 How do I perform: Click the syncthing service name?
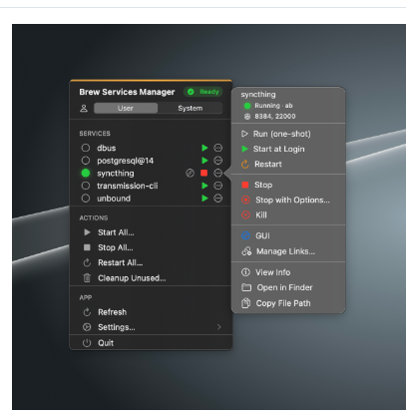click(x=116, y=174)
